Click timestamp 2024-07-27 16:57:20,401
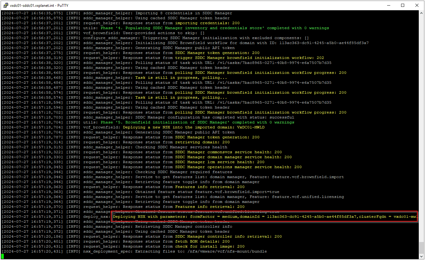Screen dimensions: 425x260 tap(33, 241)
